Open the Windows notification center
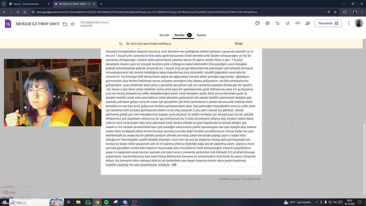 [360, 202]
